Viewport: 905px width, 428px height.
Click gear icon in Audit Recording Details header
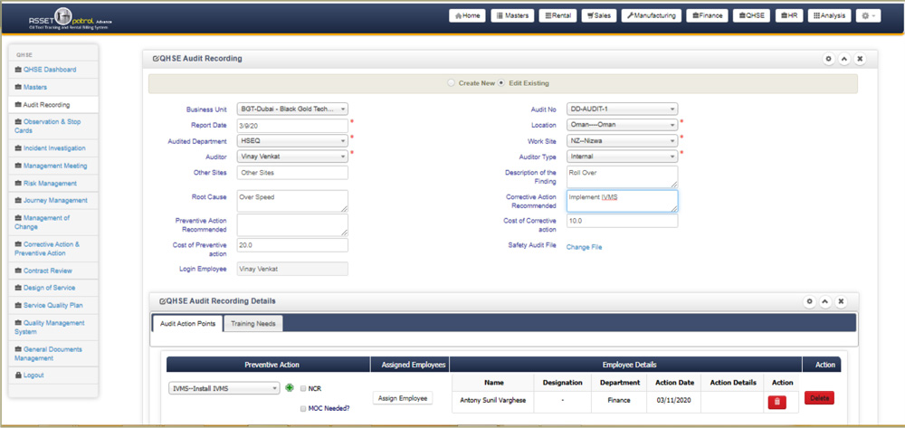click(810, 301)
